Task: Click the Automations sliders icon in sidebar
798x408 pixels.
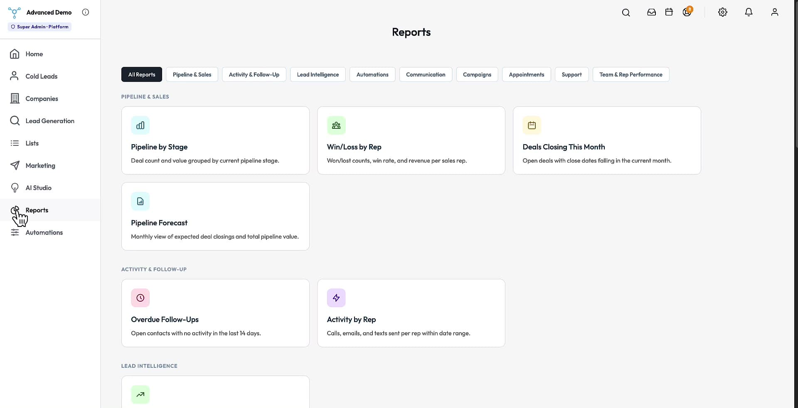Action: pyautogui.click(x=15, y=233)
